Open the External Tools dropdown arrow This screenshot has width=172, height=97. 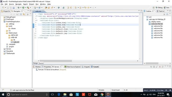tap(30, 8)
